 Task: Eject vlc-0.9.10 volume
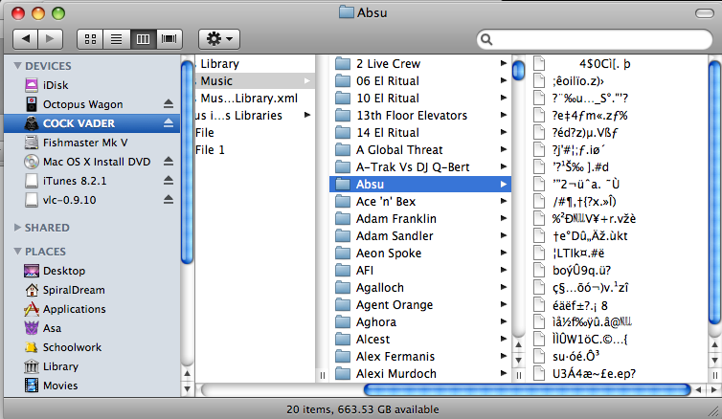[169, 200]
